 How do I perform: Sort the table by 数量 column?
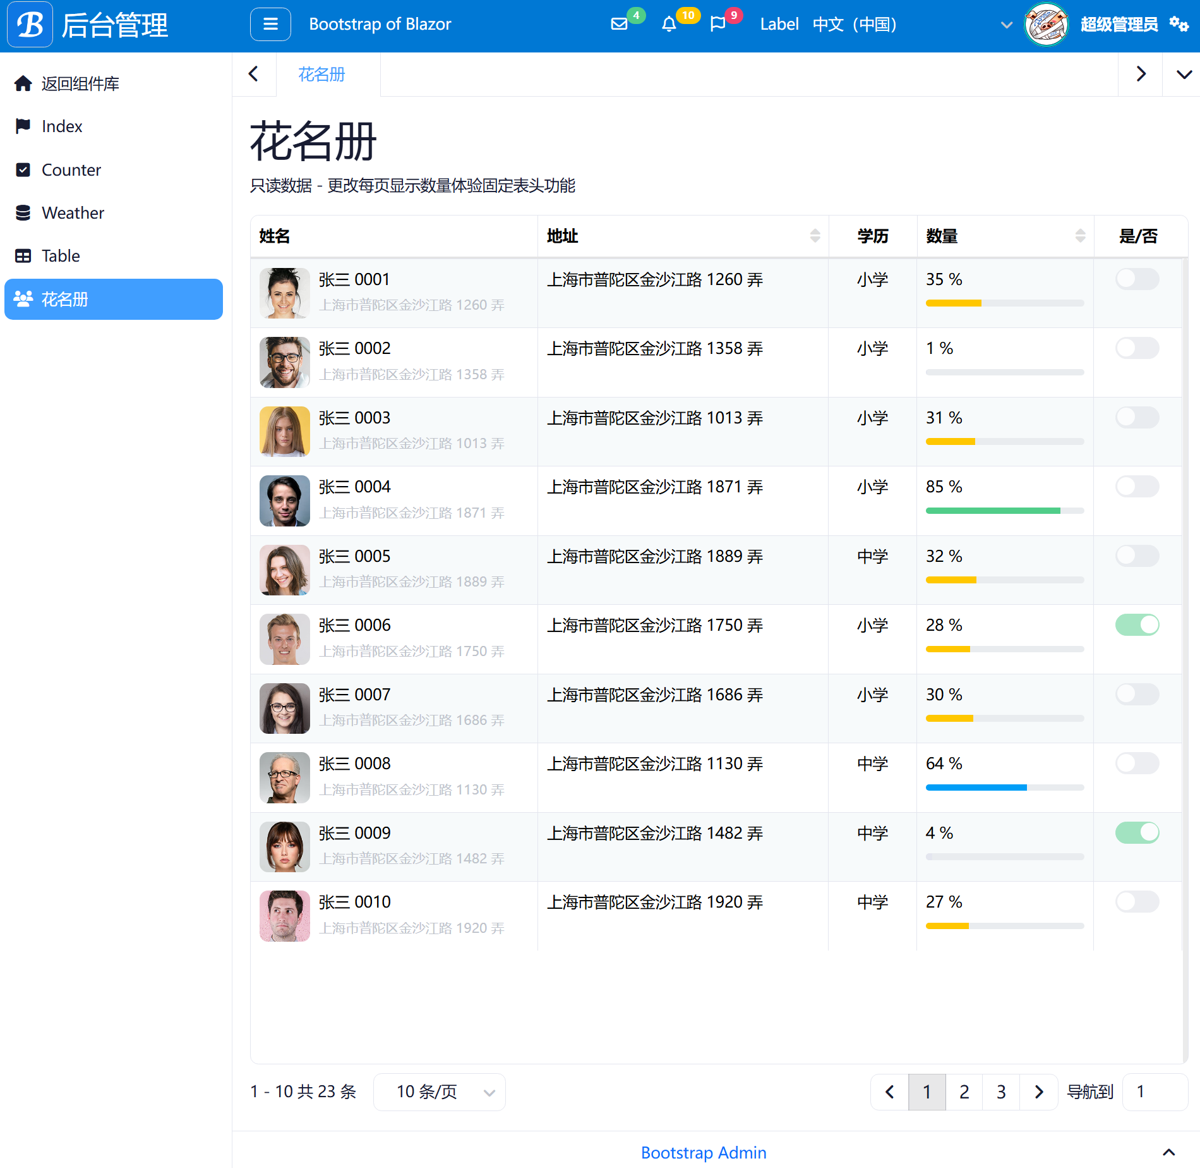pyautogui.click(x=1080, y=236)
